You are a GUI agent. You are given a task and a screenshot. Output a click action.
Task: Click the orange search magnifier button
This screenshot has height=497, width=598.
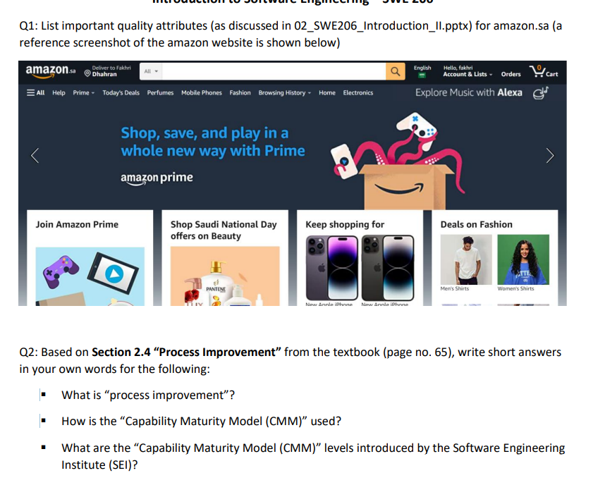point(395,71)
